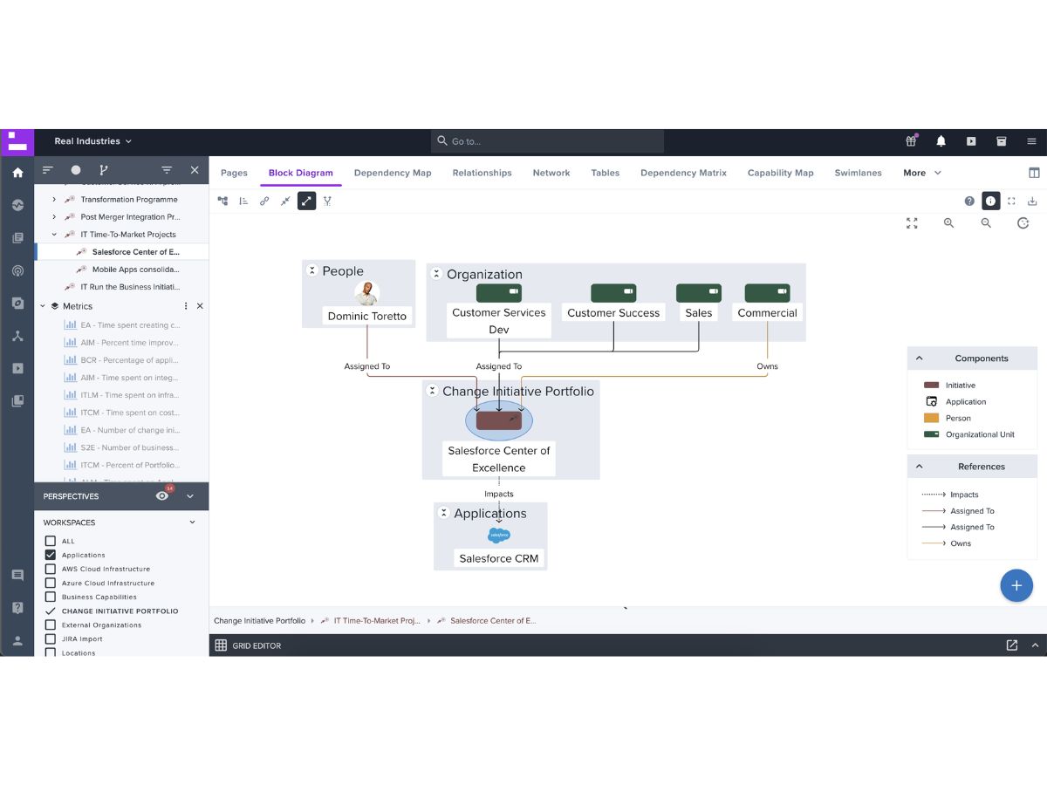
Task: Switch to the Dependency Map tab
Action: coord(393,173)
